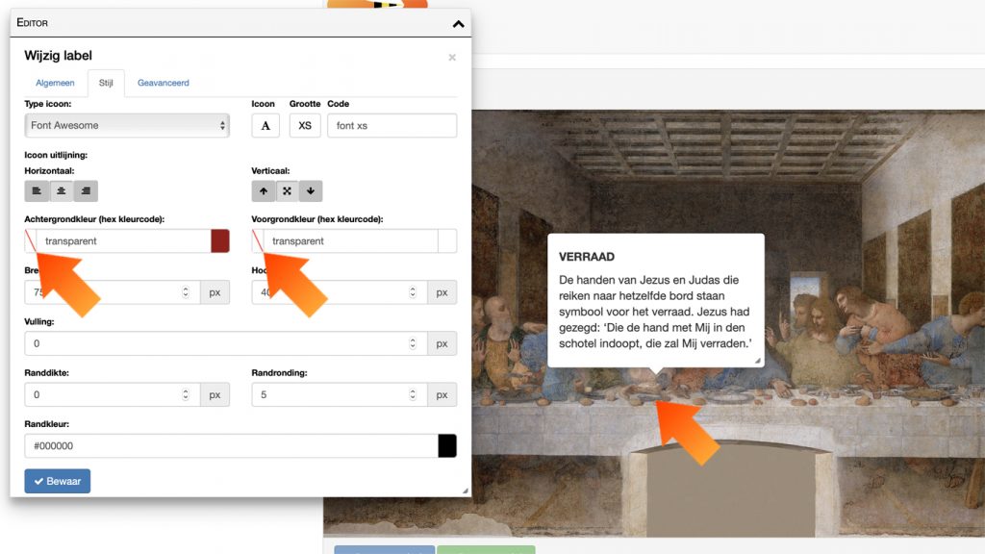Viewport: 985px width, 554px height.
Task: Open the Geavanceerd tab
Action: (x=163, y=83)
